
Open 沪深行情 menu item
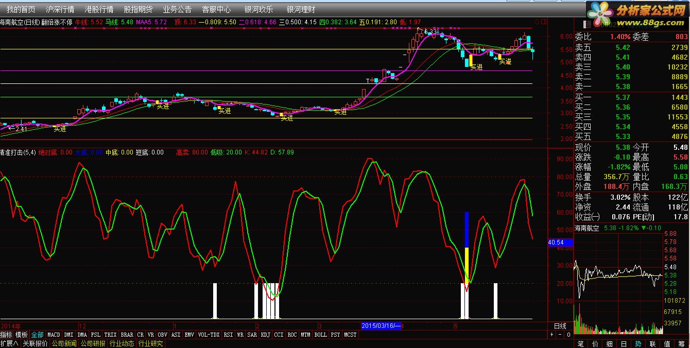[60, 9]
